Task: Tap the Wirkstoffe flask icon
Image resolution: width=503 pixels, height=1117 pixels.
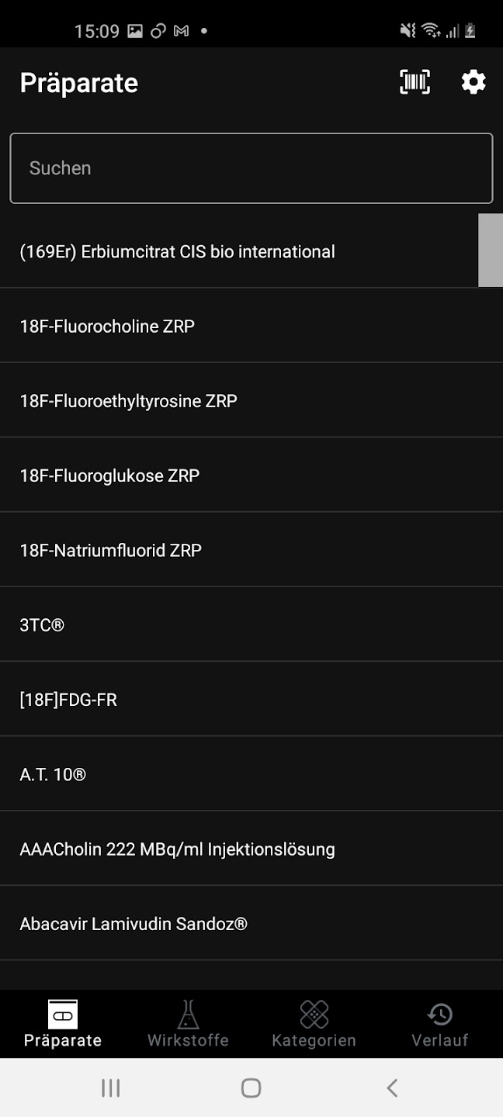Action: pyautogui.click(x=188, y=1015)
